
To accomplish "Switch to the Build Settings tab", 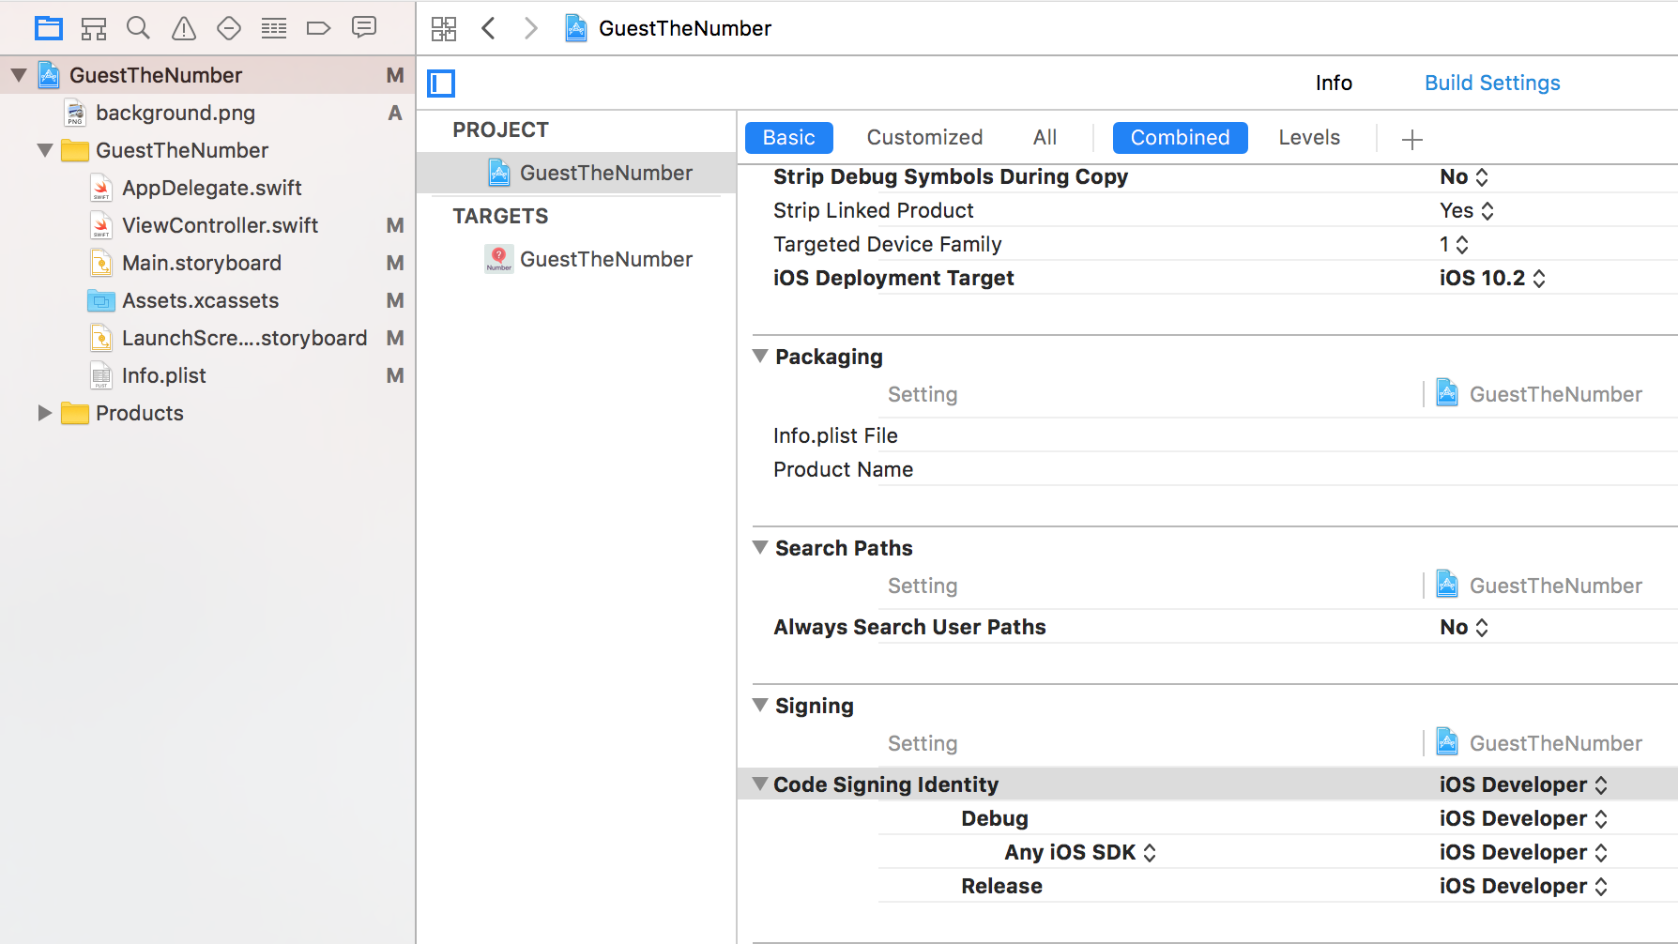I will pyautogui.click(x=1492, y=83).
